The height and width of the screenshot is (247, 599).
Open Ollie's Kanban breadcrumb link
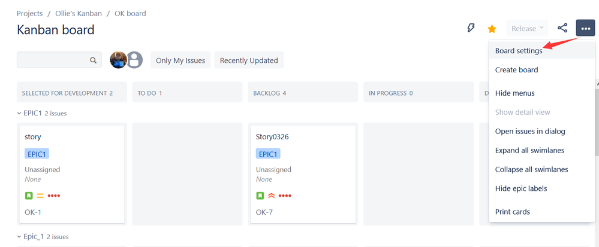(x=79, y=13)
